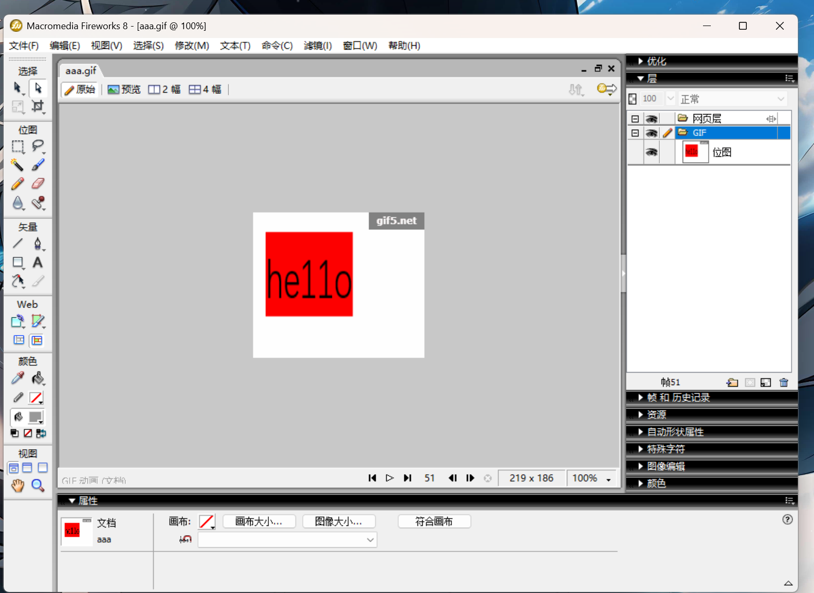Click the 画布大小 button
This screenshot has width=814, height=593.
(x=259, y=522)
